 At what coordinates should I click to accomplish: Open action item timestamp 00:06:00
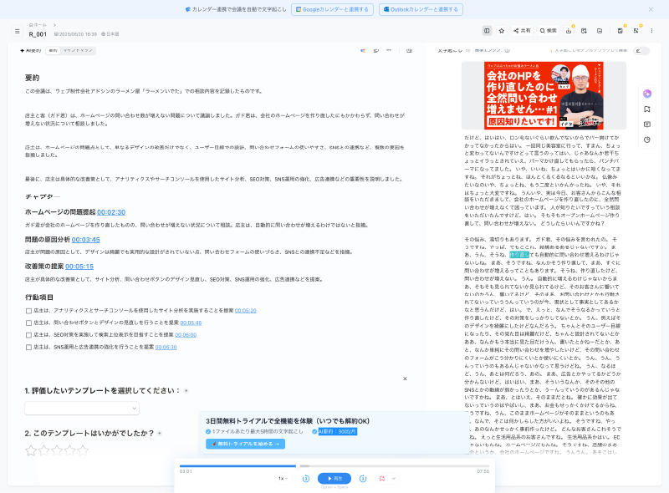tap(186, 335)
